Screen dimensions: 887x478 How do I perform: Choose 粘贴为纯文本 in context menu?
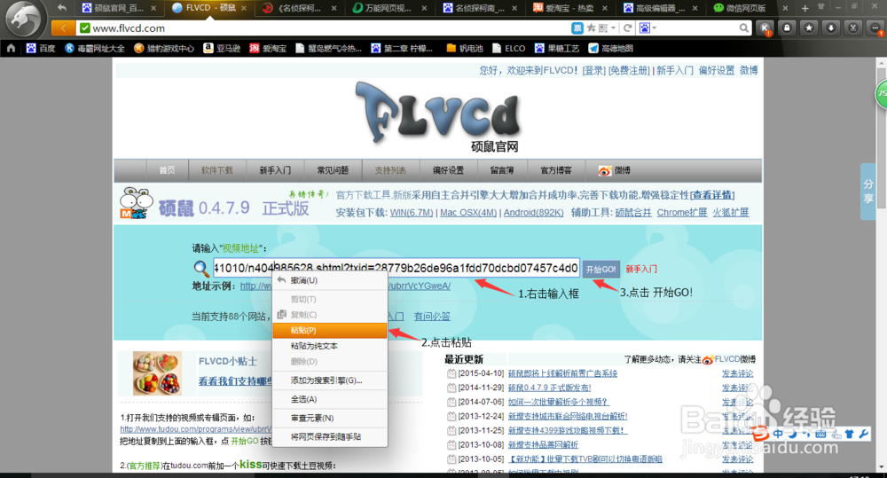pos(330,346)
